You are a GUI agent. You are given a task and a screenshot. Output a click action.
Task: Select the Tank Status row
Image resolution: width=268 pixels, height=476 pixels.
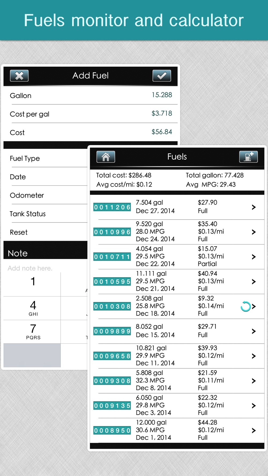(46, 214)
